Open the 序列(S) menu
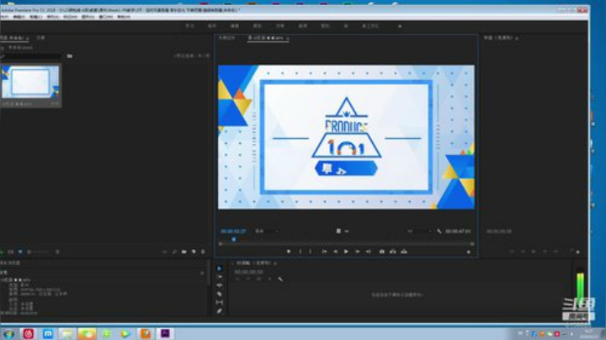 click(53, 17)
